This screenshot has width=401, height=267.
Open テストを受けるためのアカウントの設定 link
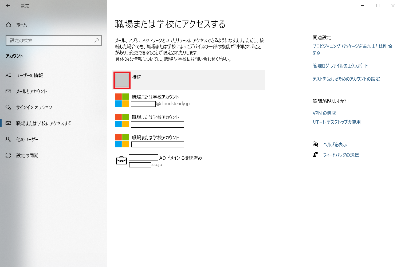click(x=346, y=79)
